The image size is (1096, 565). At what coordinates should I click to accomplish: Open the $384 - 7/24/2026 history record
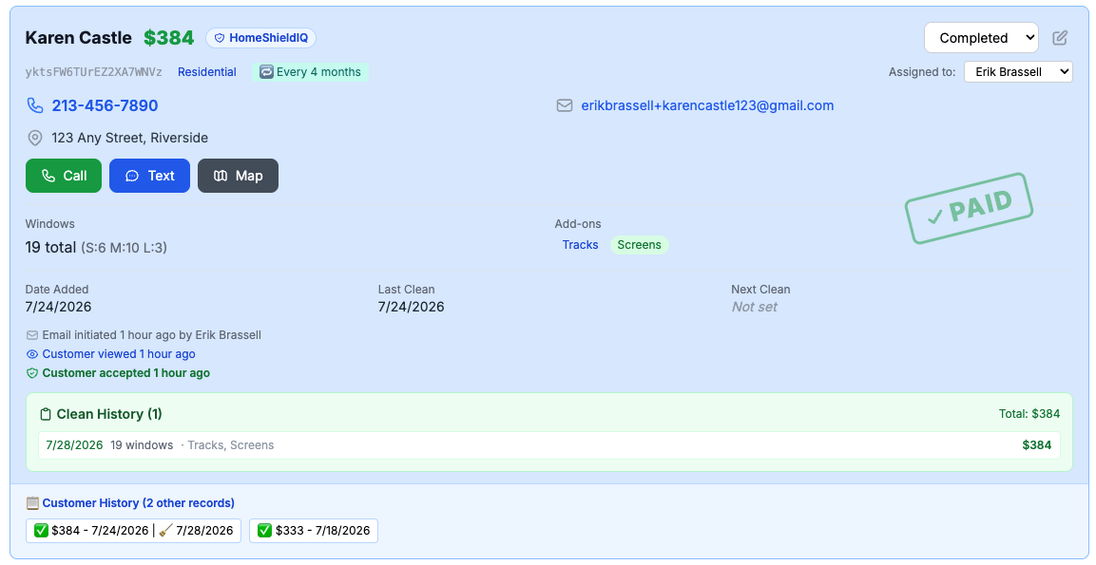pyautogui.click(x=133, y=531)
